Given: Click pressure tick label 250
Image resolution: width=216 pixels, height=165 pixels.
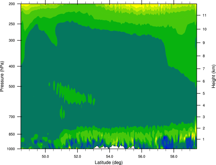Looking at the screenshot, I should click(12, 24).
